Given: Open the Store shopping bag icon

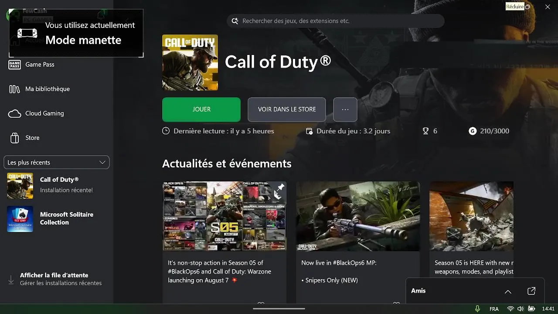Looking at the screenshot, I should coord(14,138).
